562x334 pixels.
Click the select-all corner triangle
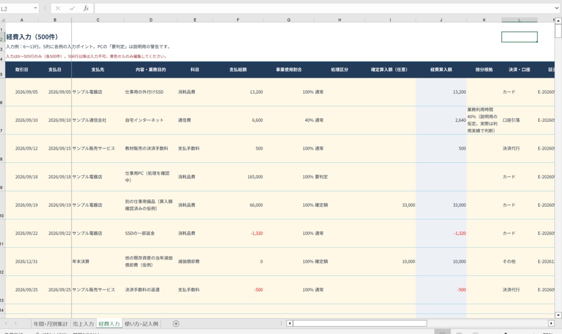tap(3, 20)
